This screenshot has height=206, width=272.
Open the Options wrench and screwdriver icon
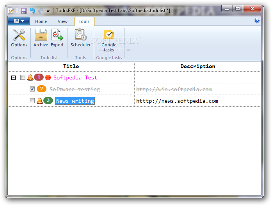pos(19,35)
